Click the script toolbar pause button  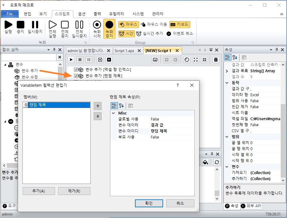[x=89, y=60]
